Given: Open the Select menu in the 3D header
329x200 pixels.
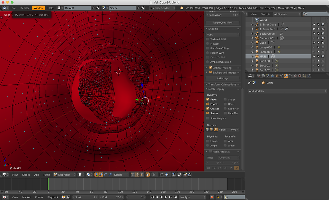Looking at the screenshot, I should pos(26,175).
